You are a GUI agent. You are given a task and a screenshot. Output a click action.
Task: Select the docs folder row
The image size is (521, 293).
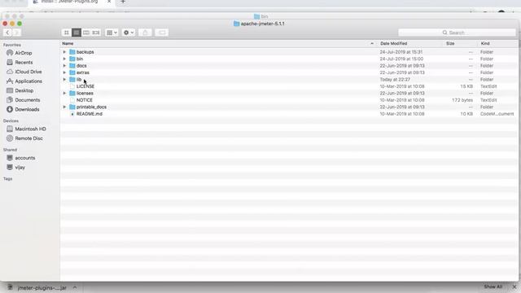289,66
